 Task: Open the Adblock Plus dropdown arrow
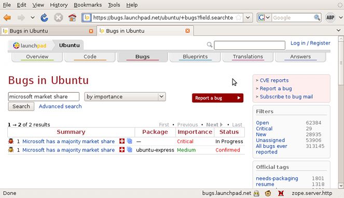coord(341,18)
